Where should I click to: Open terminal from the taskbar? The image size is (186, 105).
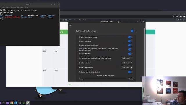(x=3, y=103)
